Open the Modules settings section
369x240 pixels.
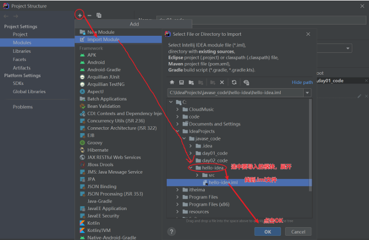22,43
